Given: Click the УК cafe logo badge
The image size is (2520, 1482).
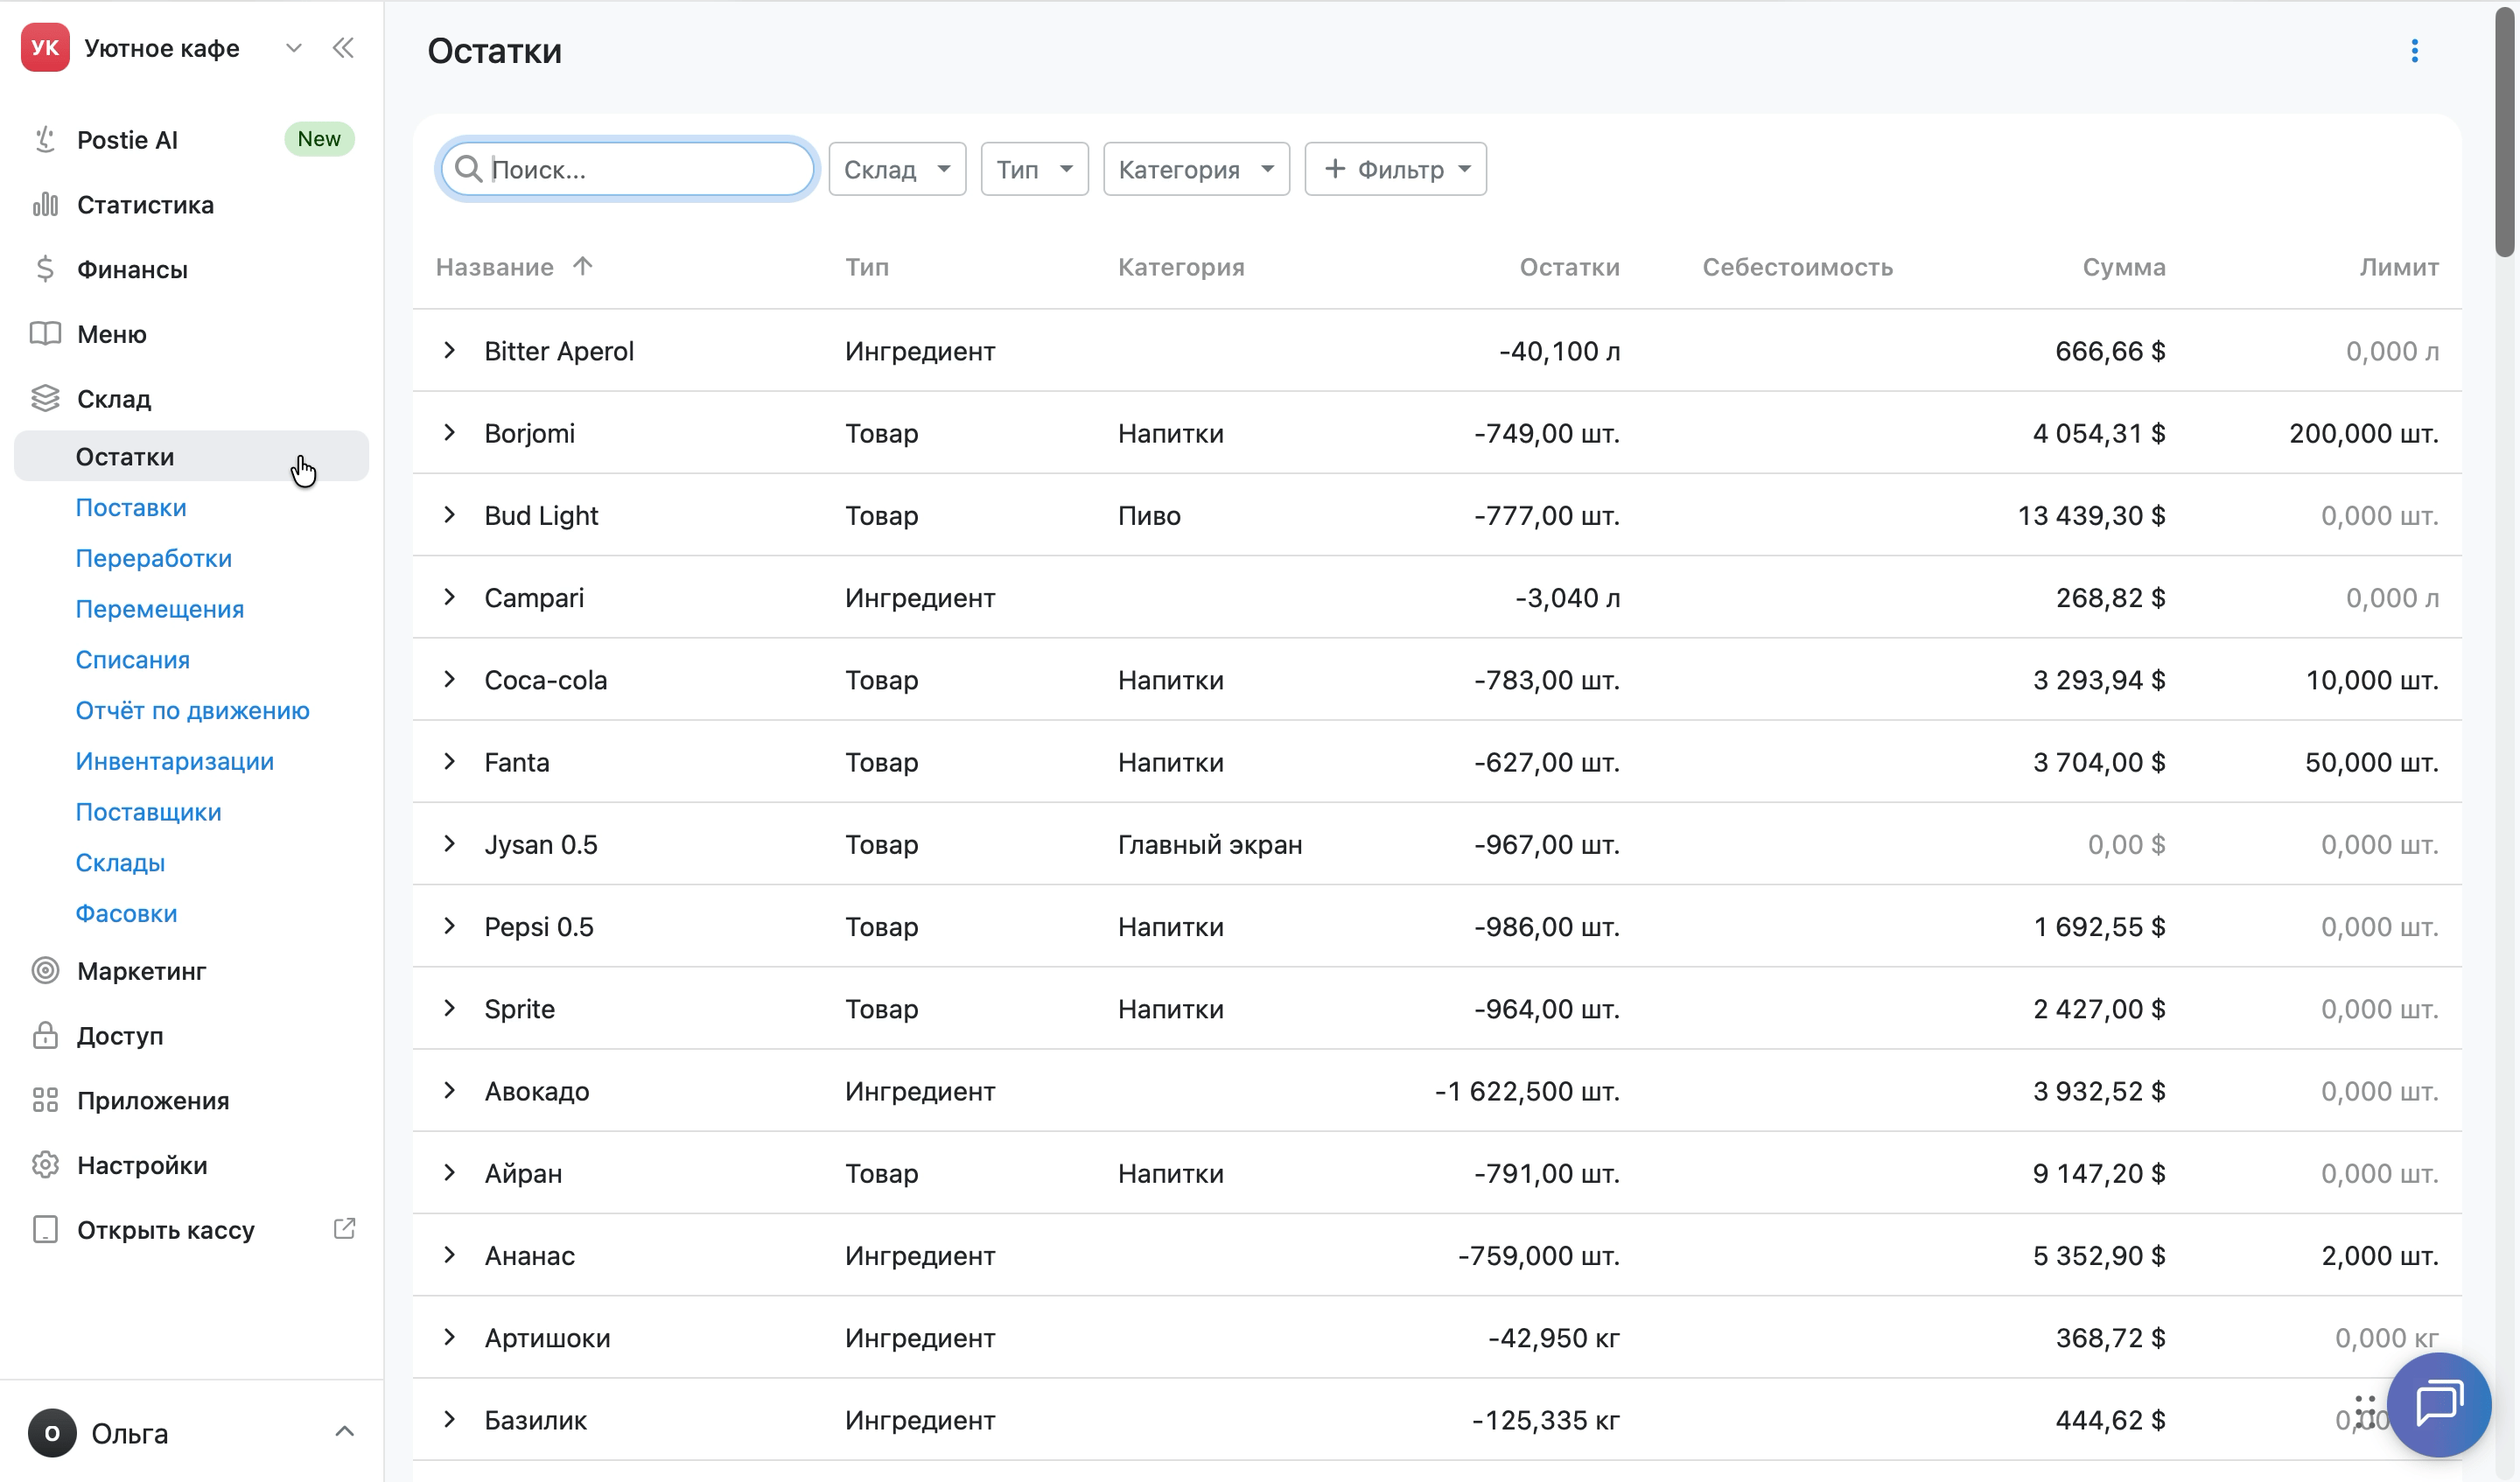Looking at the screenshot, I should 45,47.
